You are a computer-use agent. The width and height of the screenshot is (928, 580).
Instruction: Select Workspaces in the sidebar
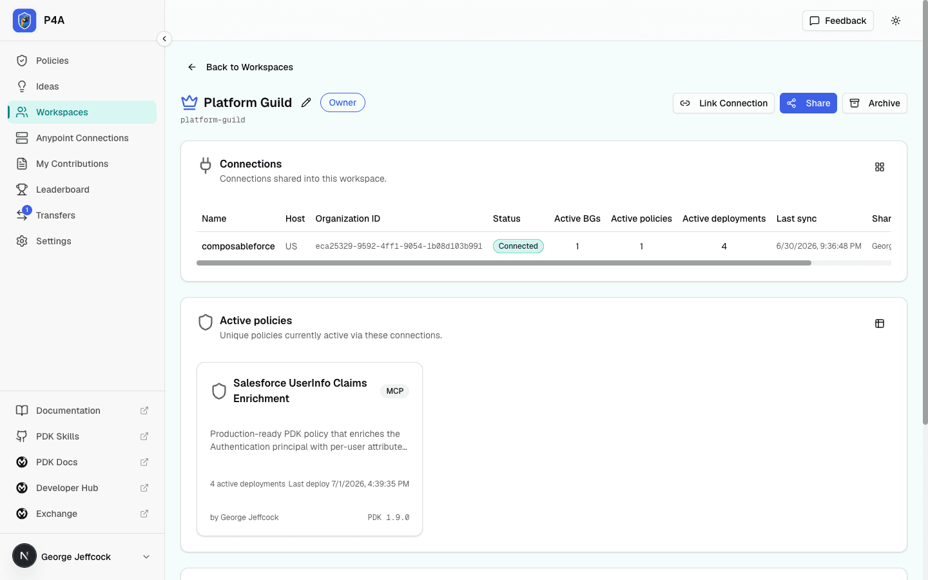click(82, 112)
